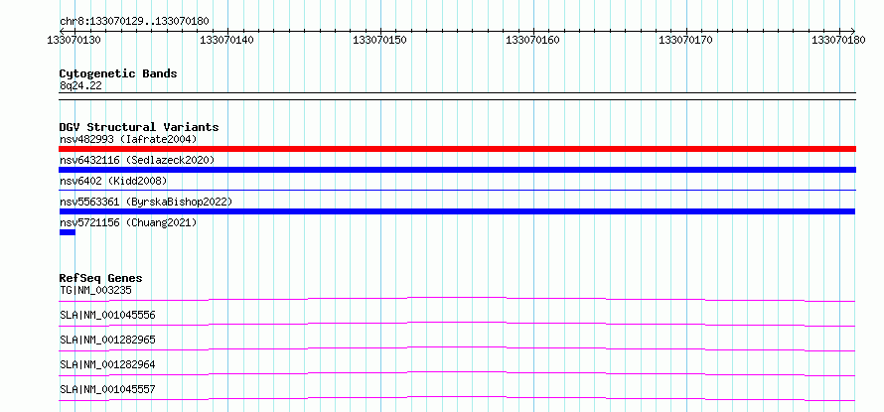
Task: Click the red nsv482993 variant bar
Action: [457, 149]
